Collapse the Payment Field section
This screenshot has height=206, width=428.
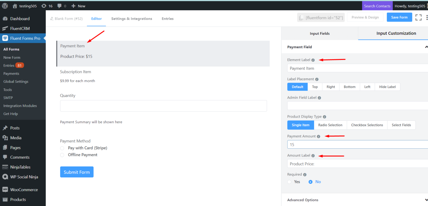coord(426,47)
